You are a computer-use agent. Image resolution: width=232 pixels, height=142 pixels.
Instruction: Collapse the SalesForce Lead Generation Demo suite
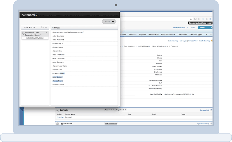click(23, 33)
